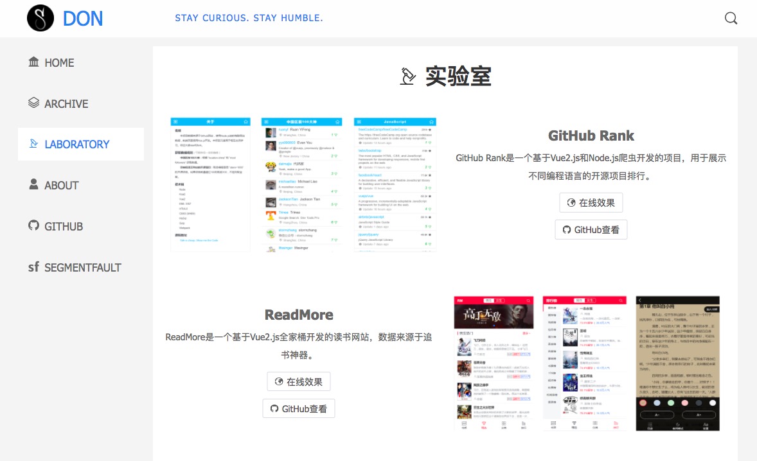Viewport: 757px width, 461px height.
Task: Open GitHub Rank 中国区前100大神 screenshot
Action: pyautogui.click(x=302, y=184)
